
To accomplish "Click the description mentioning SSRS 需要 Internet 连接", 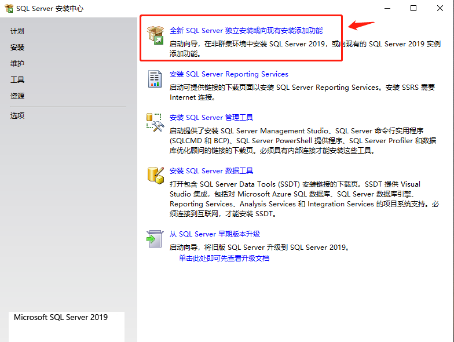I will tap(302, 92).
